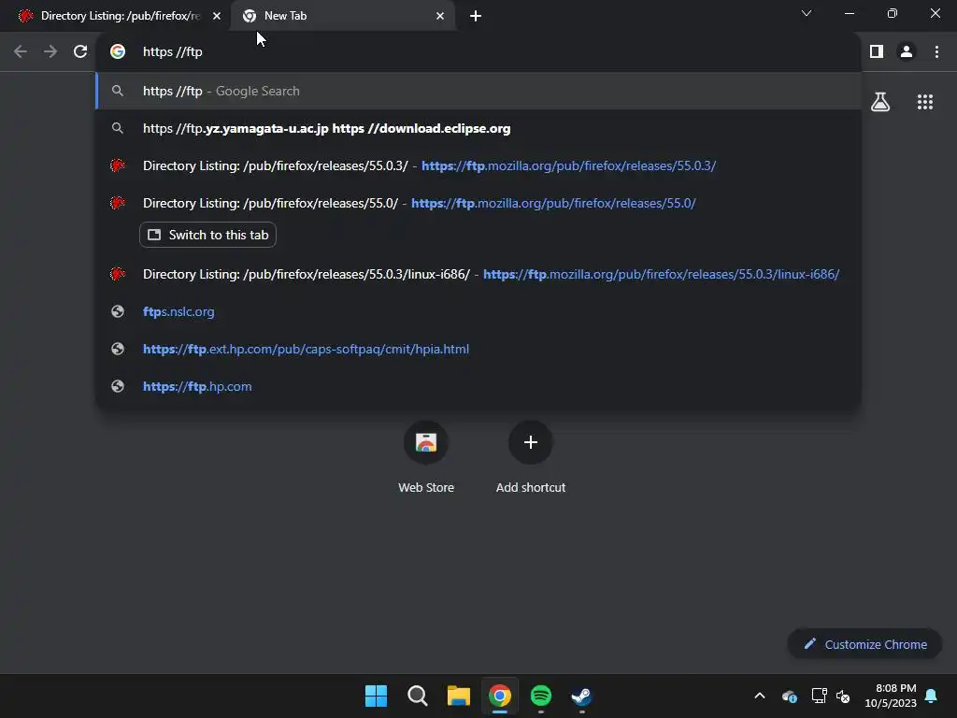
Task: Open the Google apps grid icon
Action: point(925,102)
